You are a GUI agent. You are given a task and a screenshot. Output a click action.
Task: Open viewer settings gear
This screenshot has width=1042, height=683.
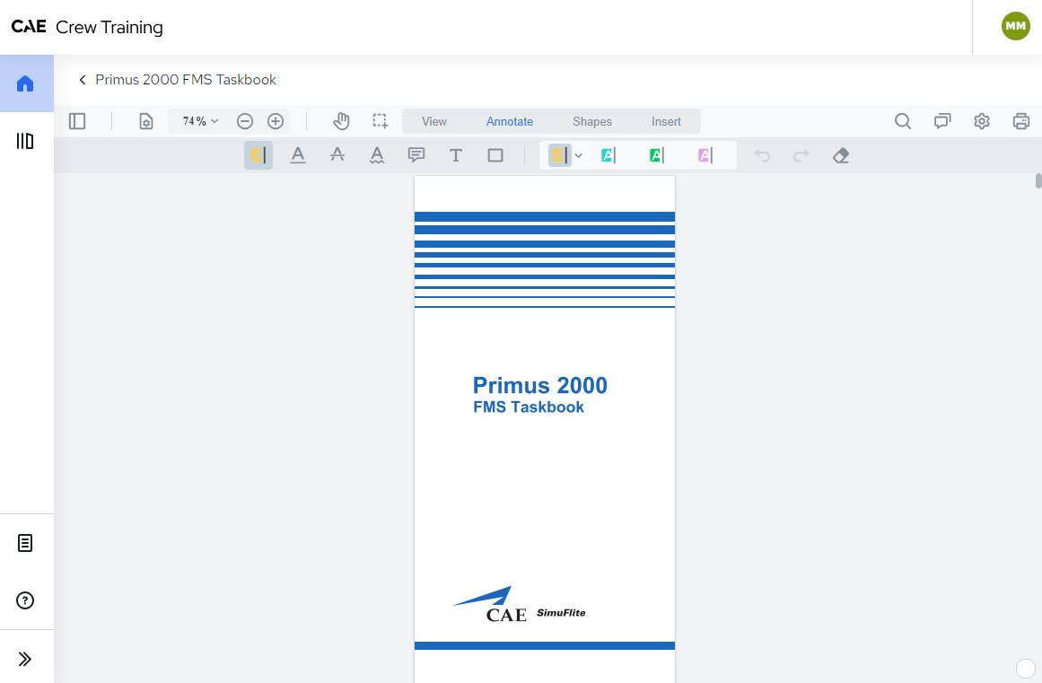982,121
